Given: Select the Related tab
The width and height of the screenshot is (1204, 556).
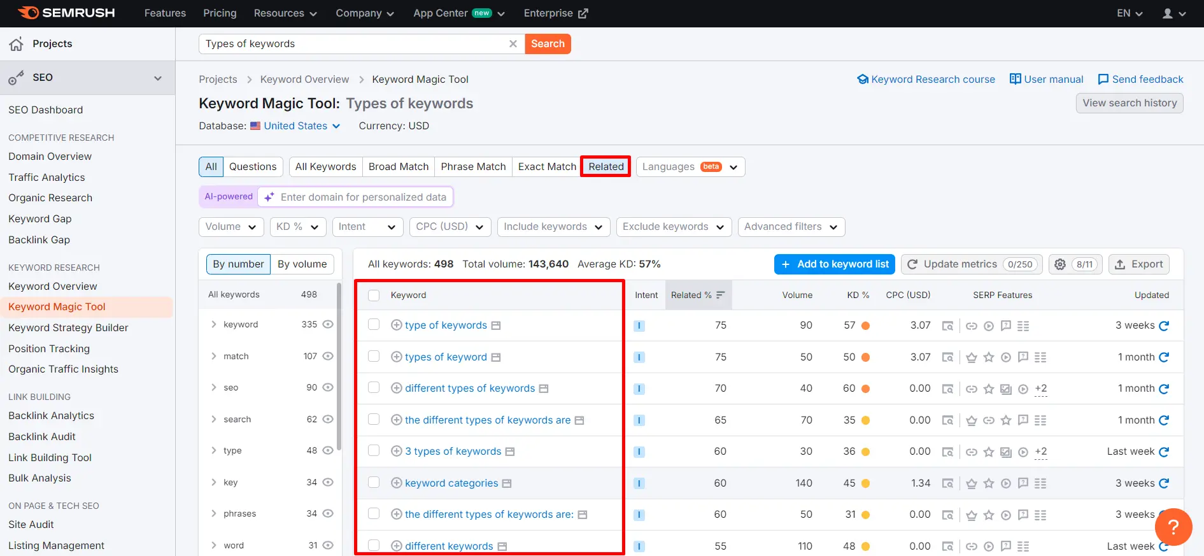Looking at the screenshot, I should click(x=606, y=167).
